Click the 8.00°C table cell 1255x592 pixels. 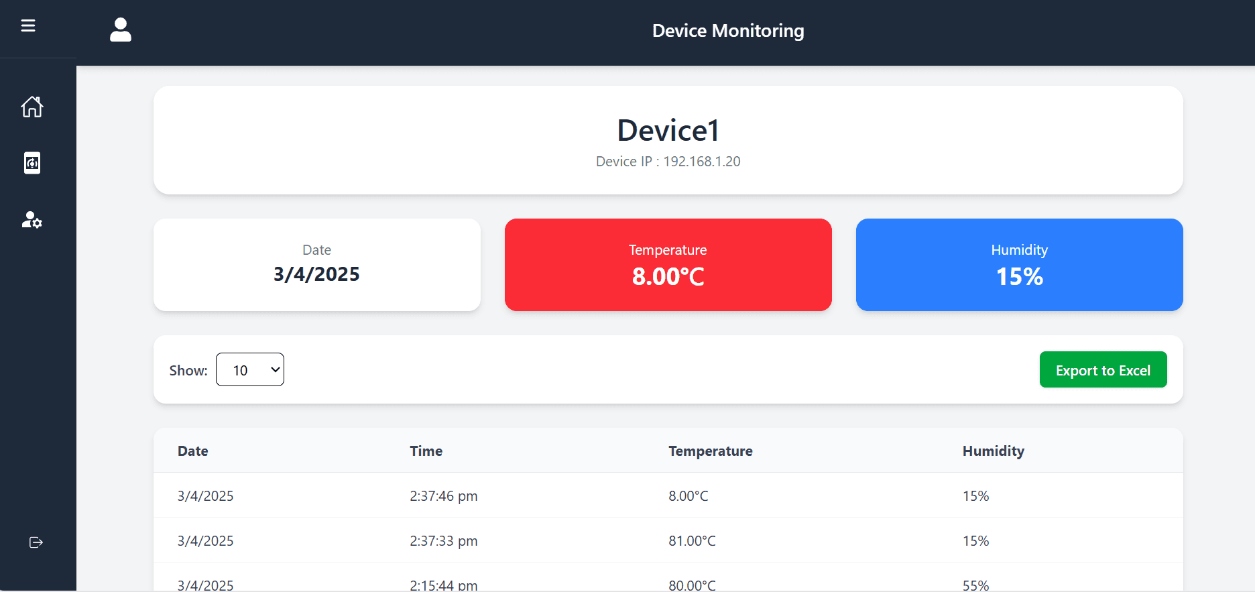coord(689,496)
